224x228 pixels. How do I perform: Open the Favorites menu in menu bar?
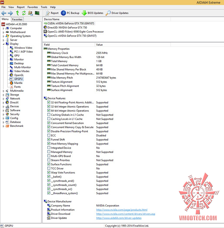(33, 7)
